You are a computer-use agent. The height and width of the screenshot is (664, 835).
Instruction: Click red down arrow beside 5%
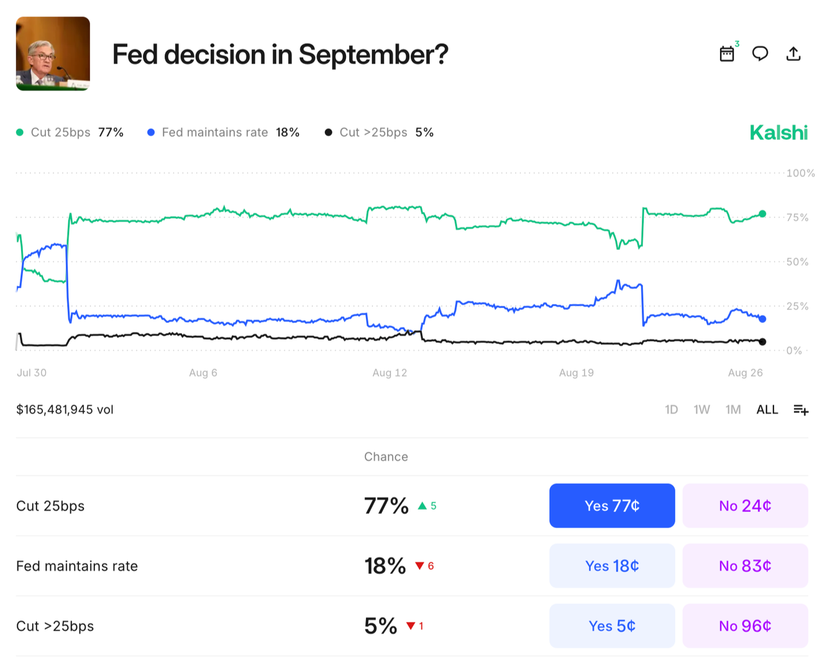click(x=411, y=626)
